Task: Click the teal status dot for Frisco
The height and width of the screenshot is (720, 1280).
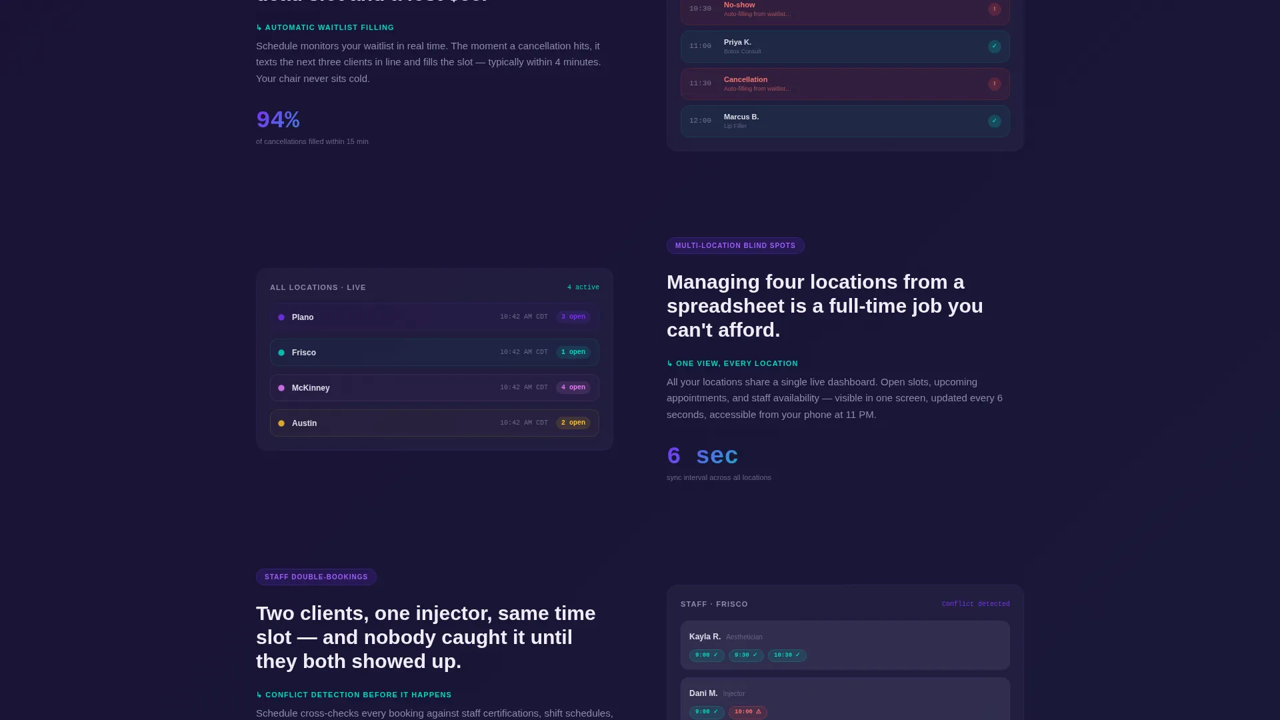Action: (281, 353)
